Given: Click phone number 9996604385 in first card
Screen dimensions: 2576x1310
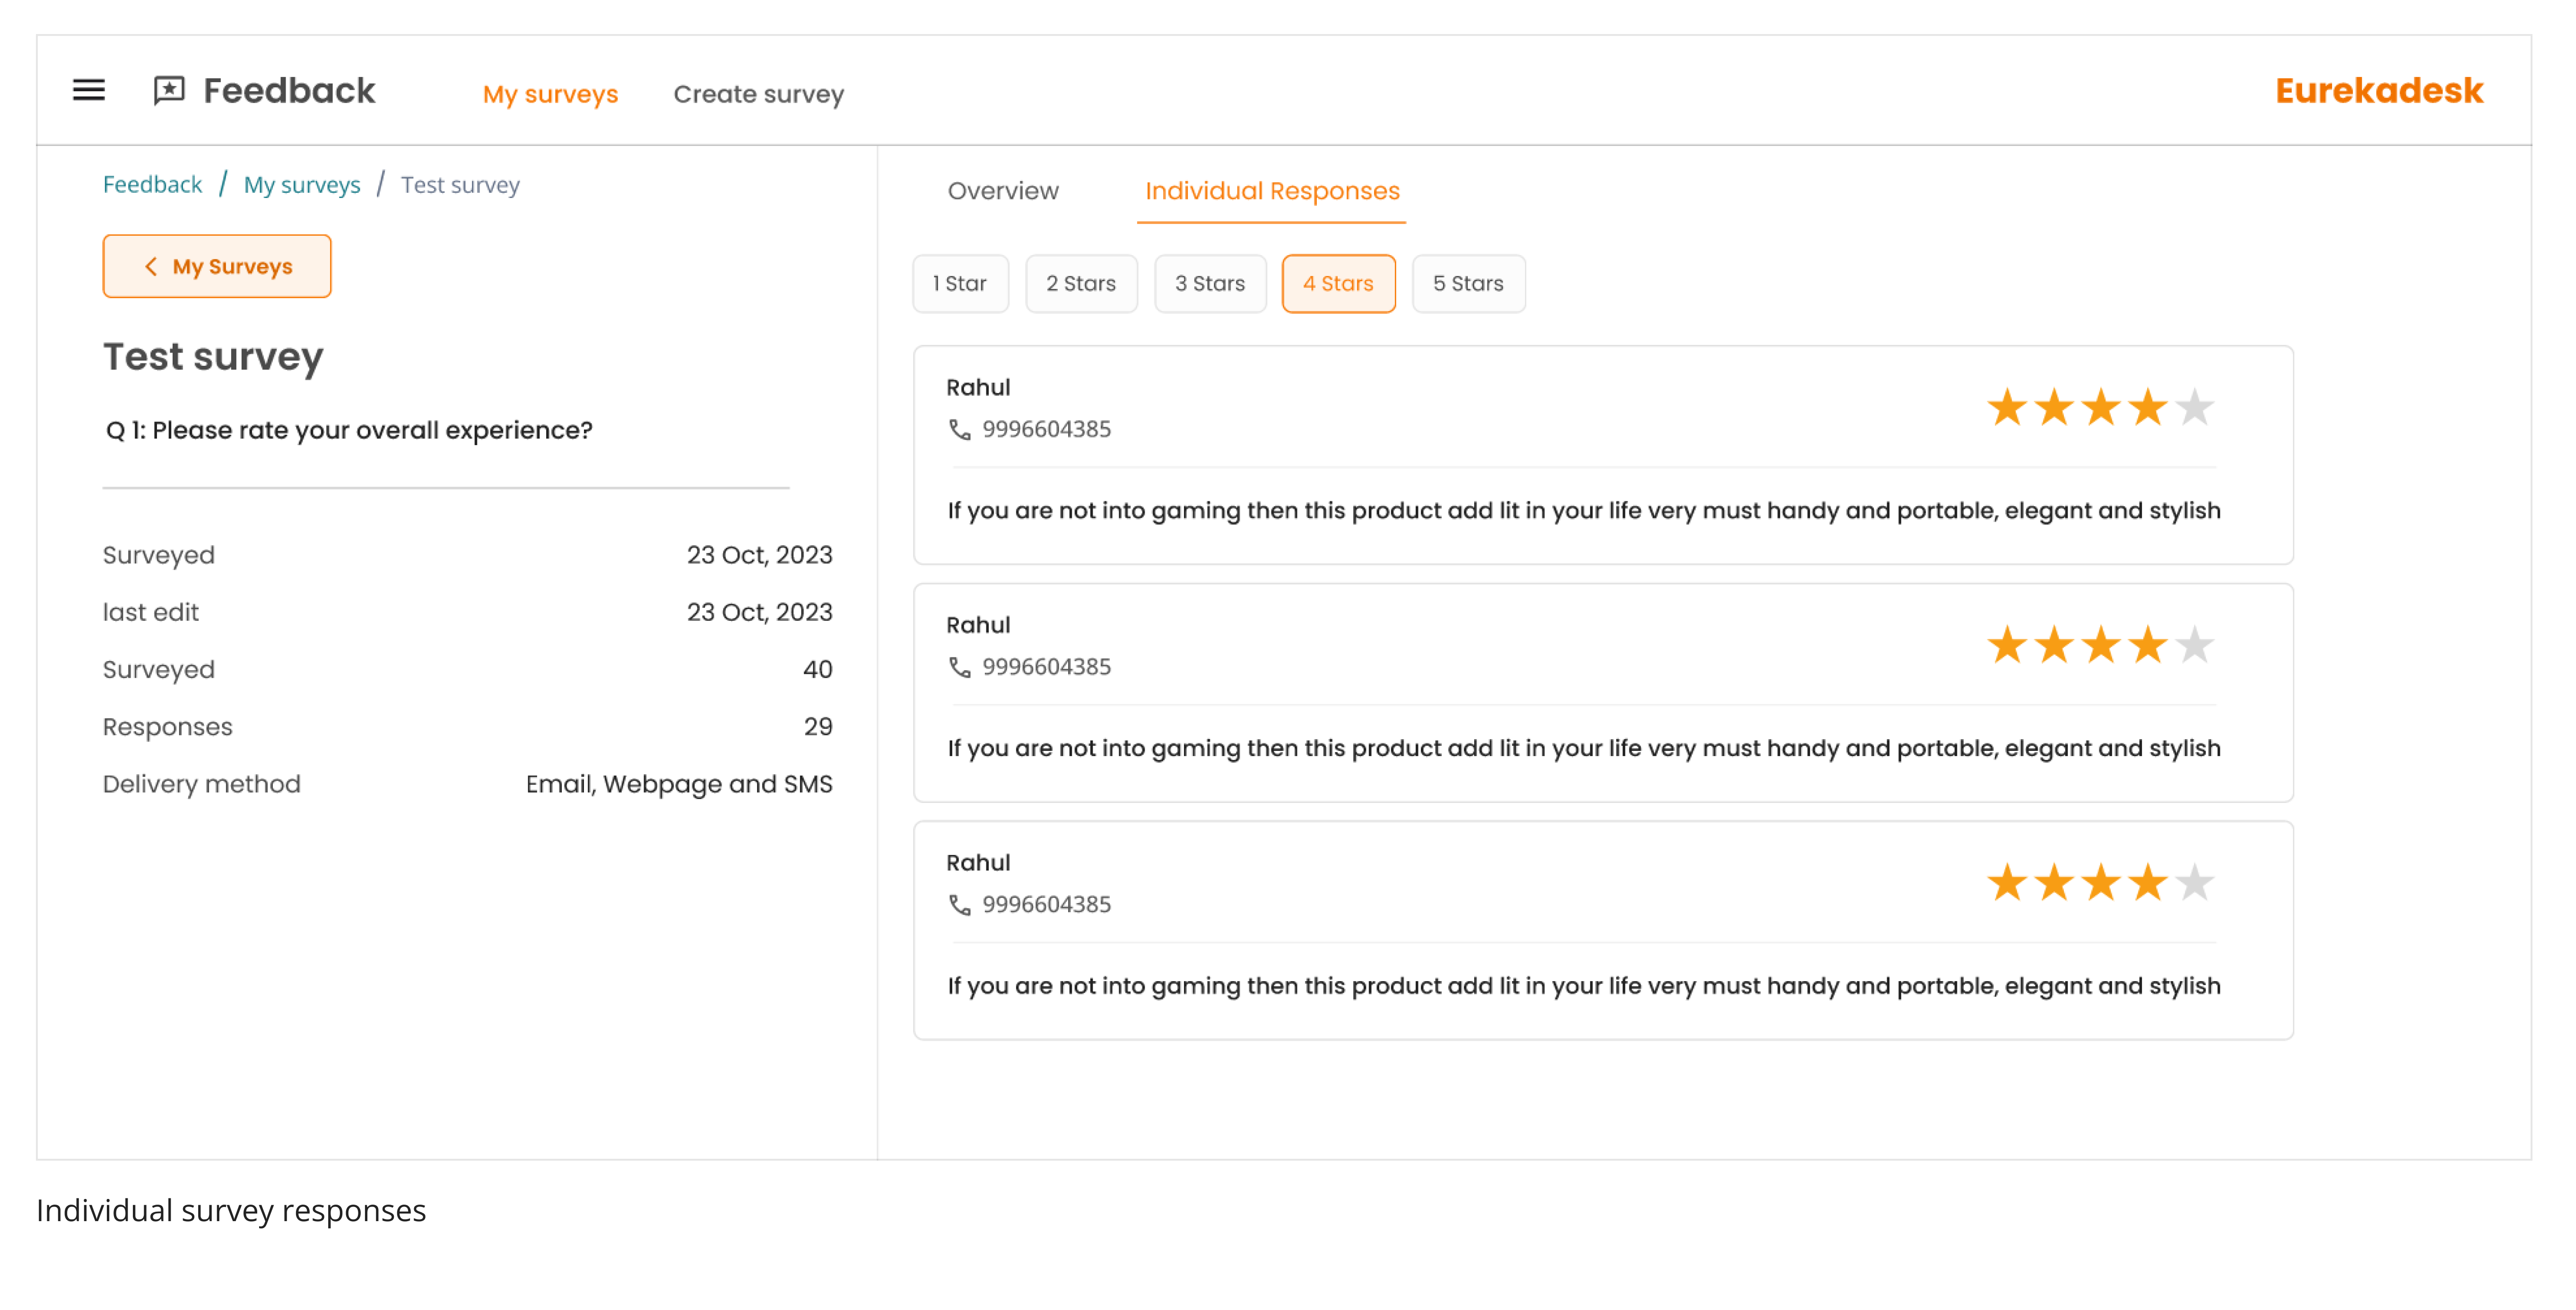Looking at the screenshot, I should point(1046,430).
